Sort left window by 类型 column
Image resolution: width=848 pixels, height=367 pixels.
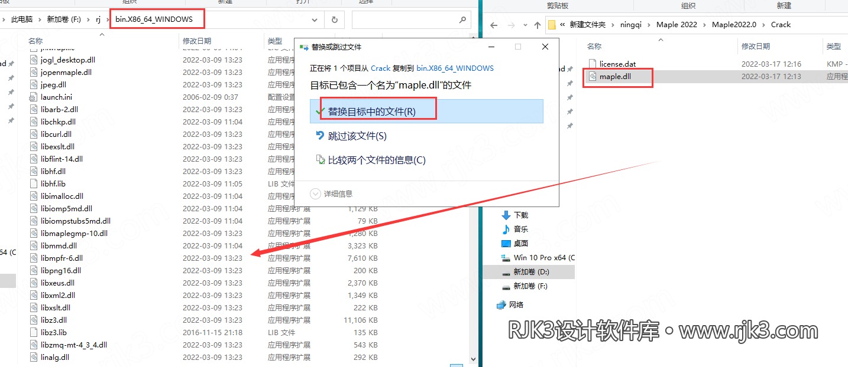(275, 41)
